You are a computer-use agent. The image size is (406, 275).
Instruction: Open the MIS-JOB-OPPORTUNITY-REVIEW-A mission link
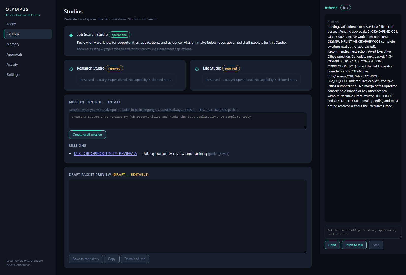105,153
